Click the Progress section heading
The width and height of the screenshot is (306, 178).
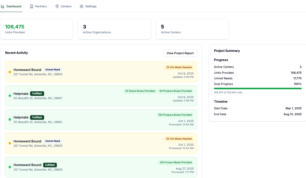[221, 60]
